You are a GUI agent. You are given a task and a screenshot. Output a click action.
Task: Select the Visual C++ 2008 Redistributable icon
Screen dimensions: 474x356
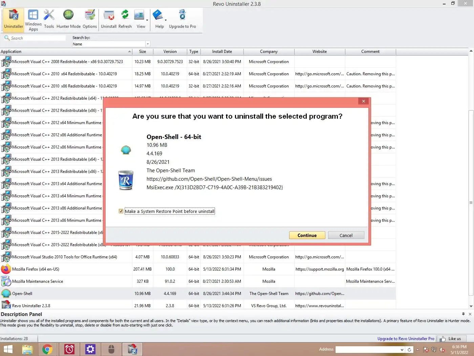pyautogui.click(x=6, y=62)
